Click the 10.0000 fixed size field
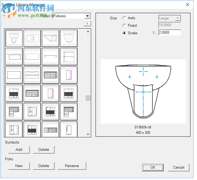Viewport: 197px width, 180px height. click(170, 25)
